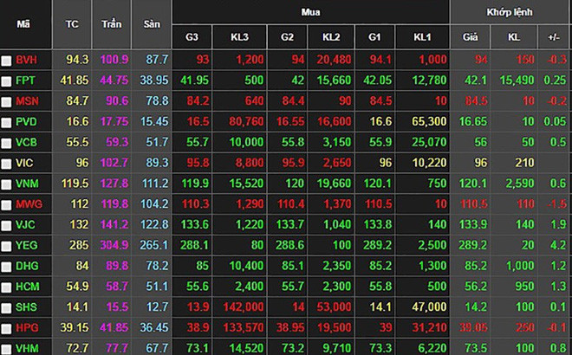This screenshot has height=355, width=572.
Task: Click the TC column header
Action: click(72, 24)
